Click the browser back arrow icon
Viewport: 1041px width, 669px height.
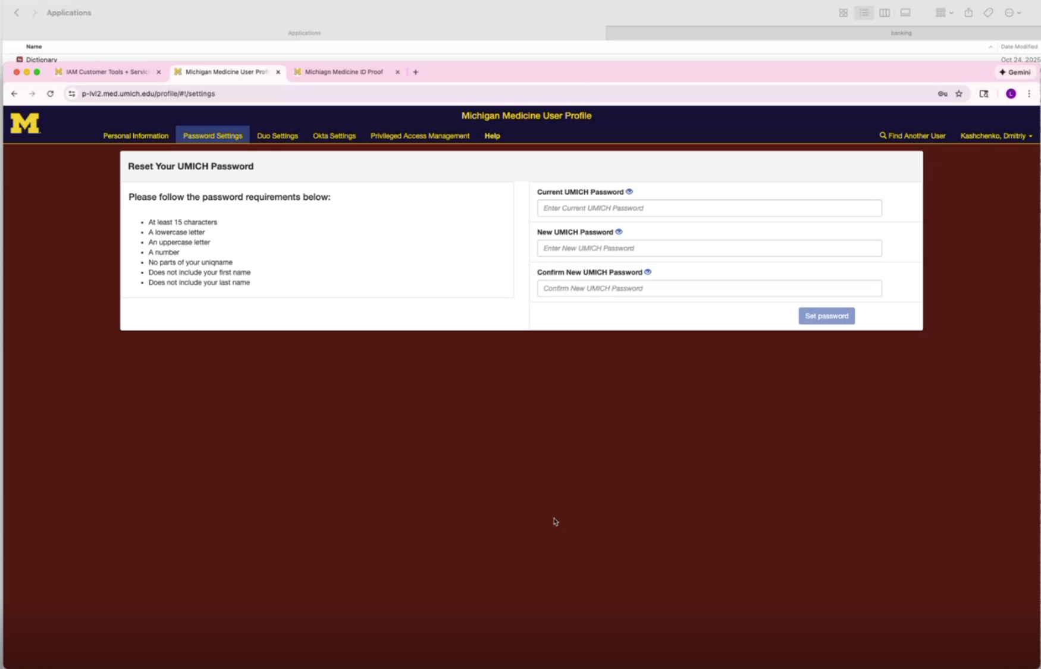[14, 94]
